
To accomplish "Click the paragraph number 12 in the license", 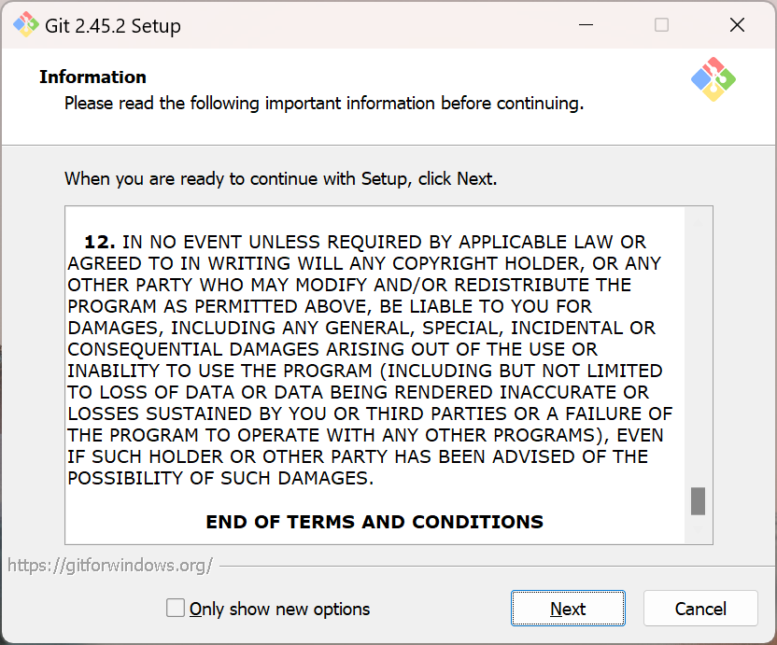I will click(x=99, y=242).
